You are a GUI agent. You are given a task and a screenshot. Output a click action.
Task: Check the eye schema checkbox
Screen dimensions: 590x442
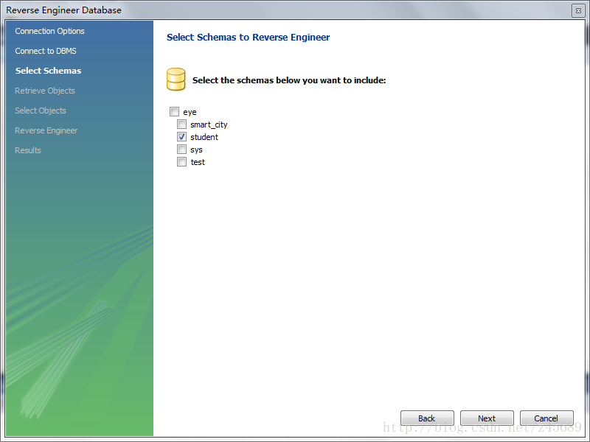(x=174, y=112)
